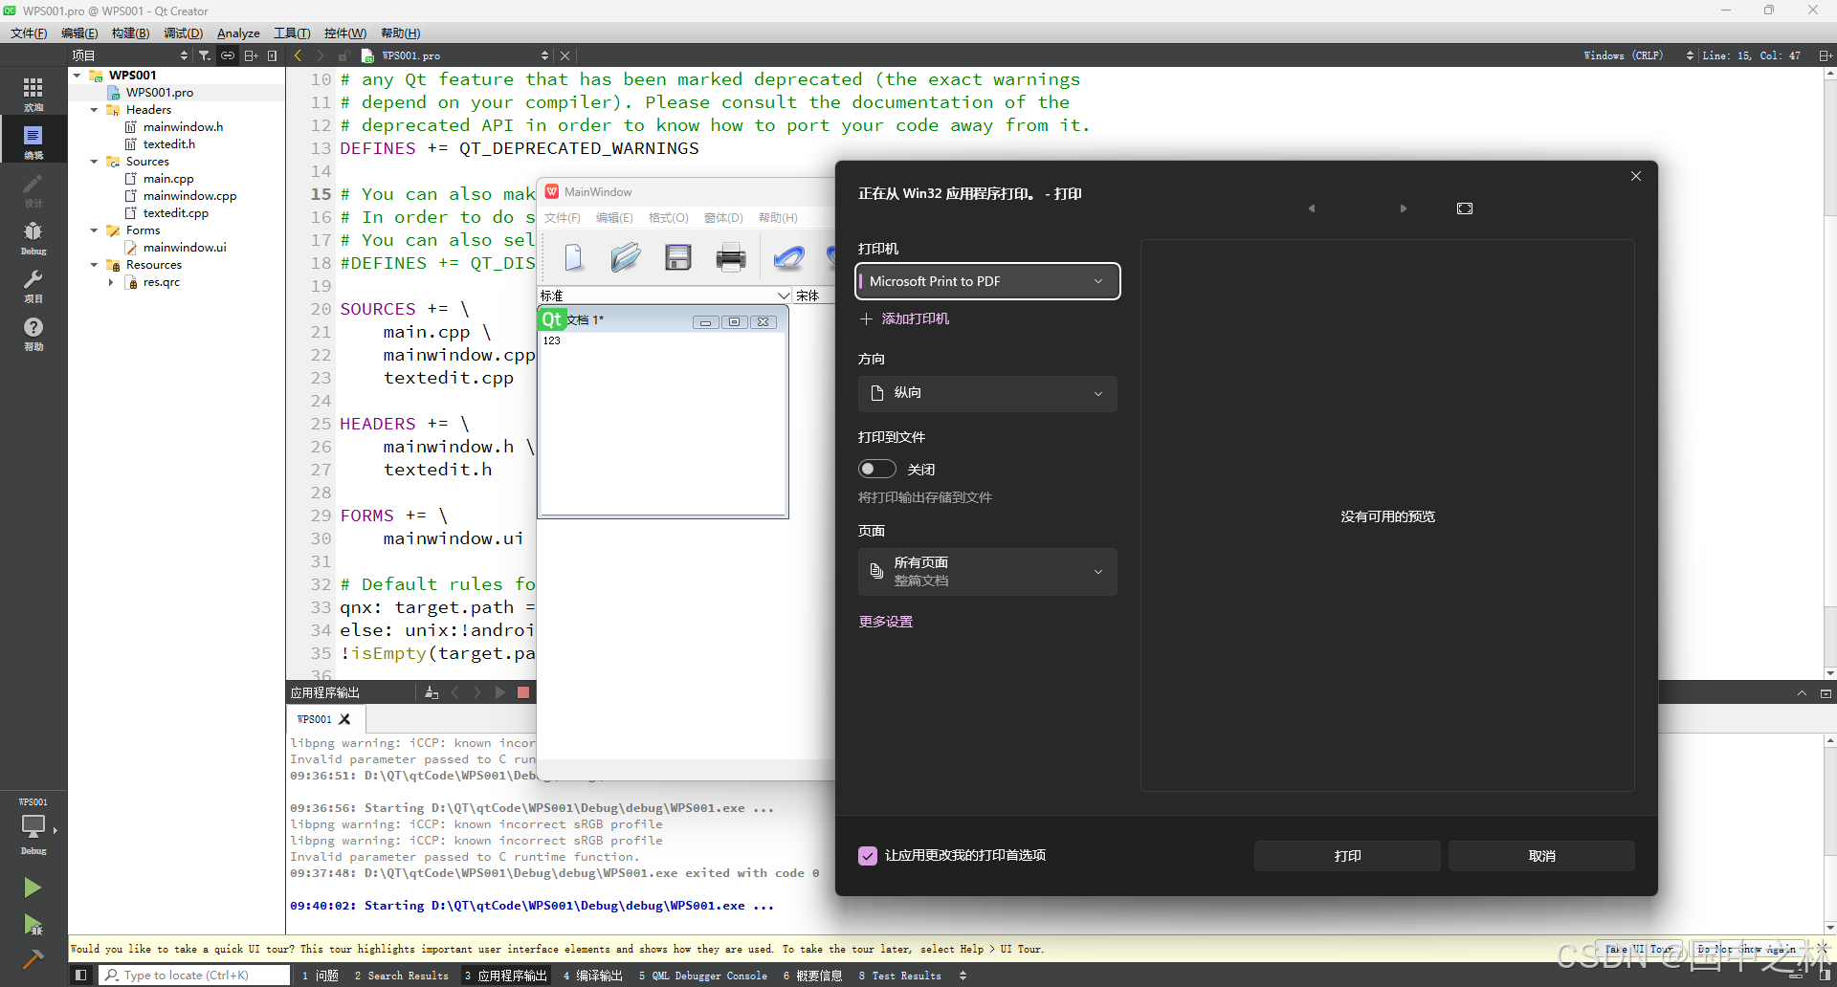Open the 欢迎 (Welcome) mode in sidebar

point(33,94)
